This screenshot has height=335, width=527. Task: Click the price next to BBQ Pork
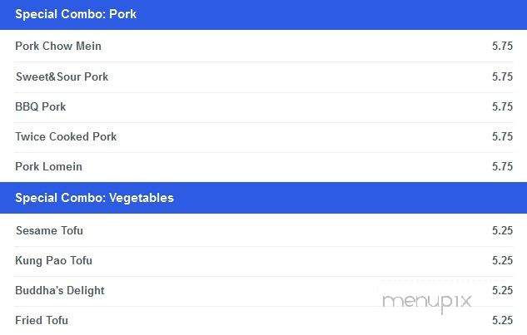click(503, 106)
